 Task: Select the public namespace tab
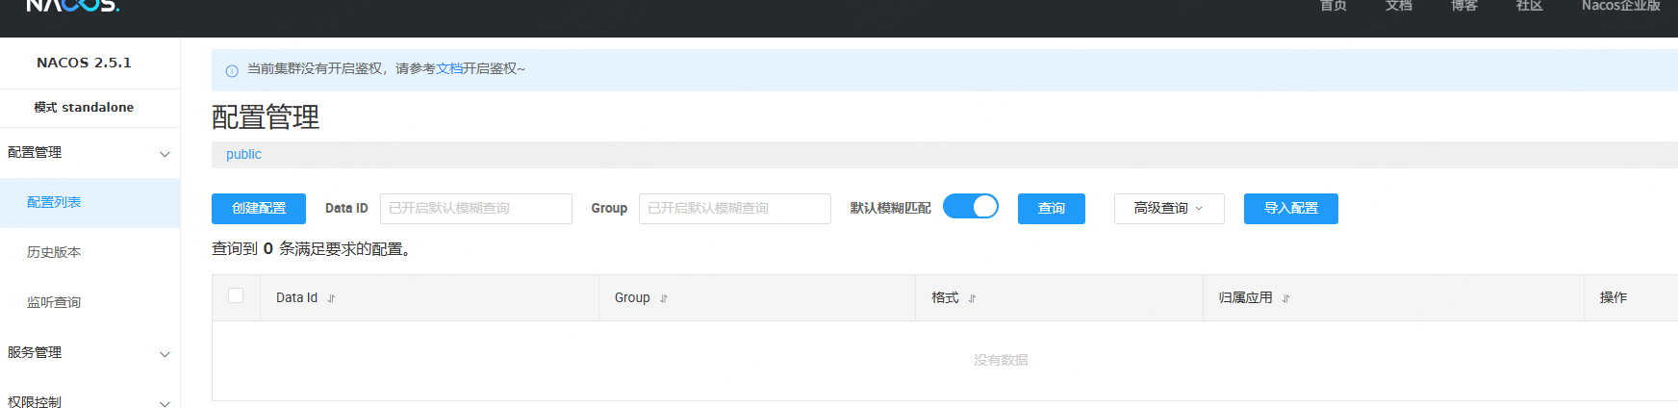point(243,155)
